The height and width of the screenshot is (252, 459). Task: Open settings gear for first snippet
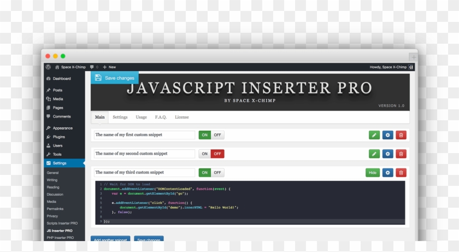[x=387, y=135]
